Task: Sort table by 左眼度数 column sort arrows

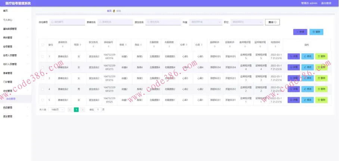Action: (x=154, y=46)
